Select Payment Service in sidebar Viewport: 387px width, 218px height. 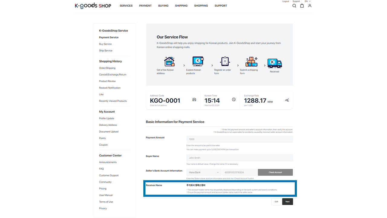109,38
